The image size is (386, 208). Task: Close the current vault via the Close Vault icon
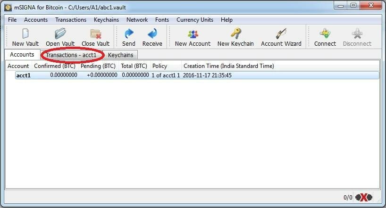(95, 33)
